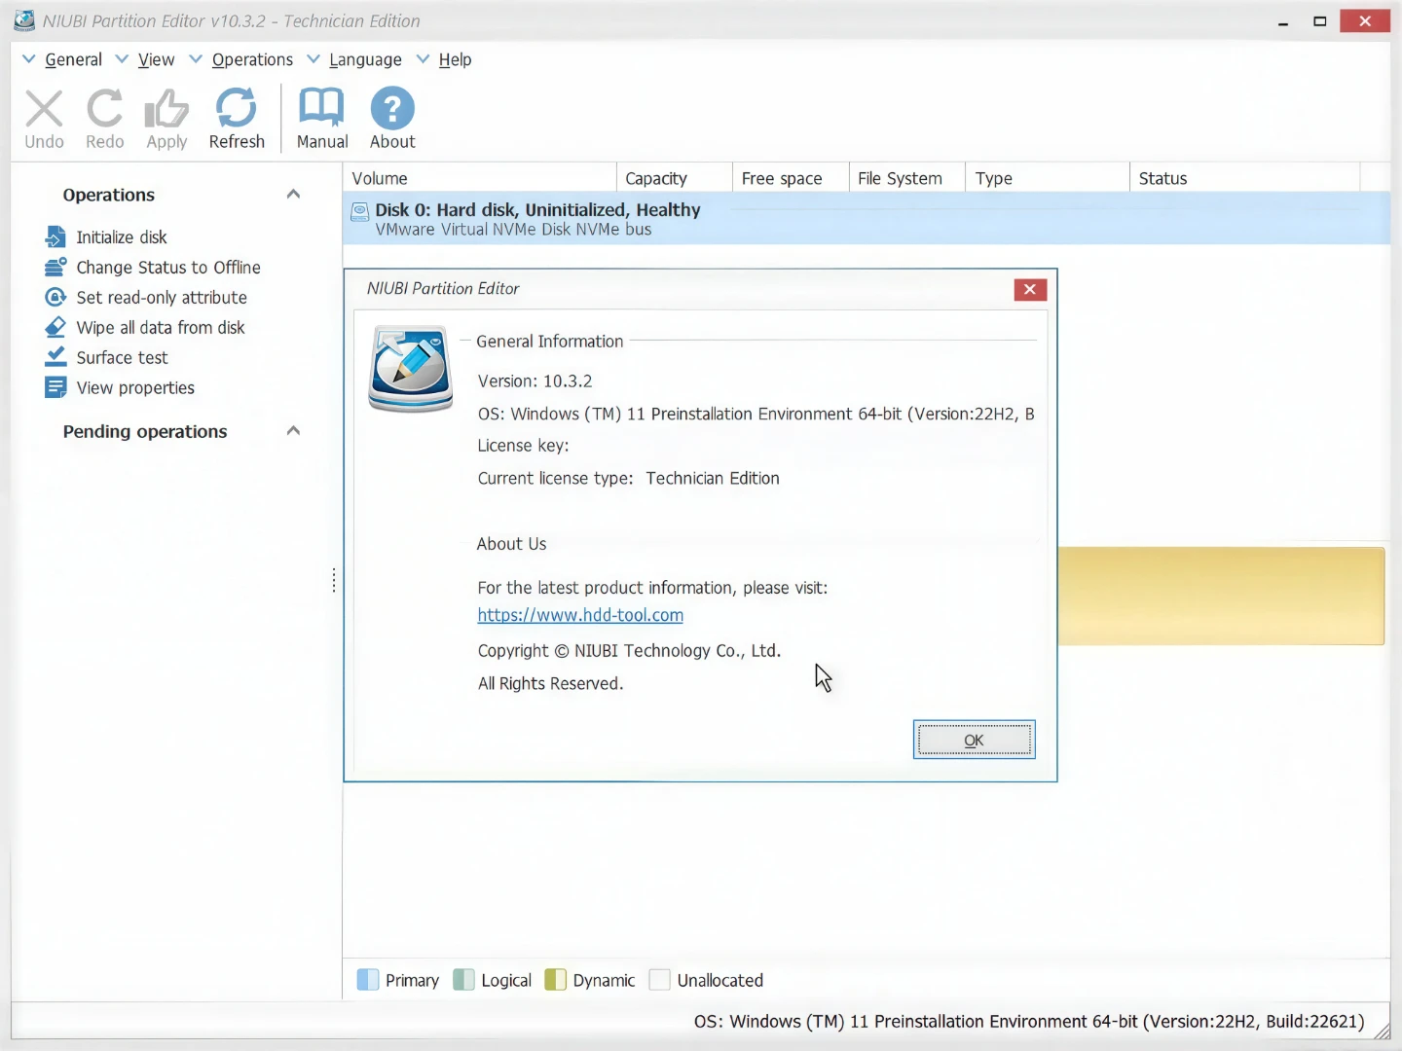Click the Free space column header

790,178
